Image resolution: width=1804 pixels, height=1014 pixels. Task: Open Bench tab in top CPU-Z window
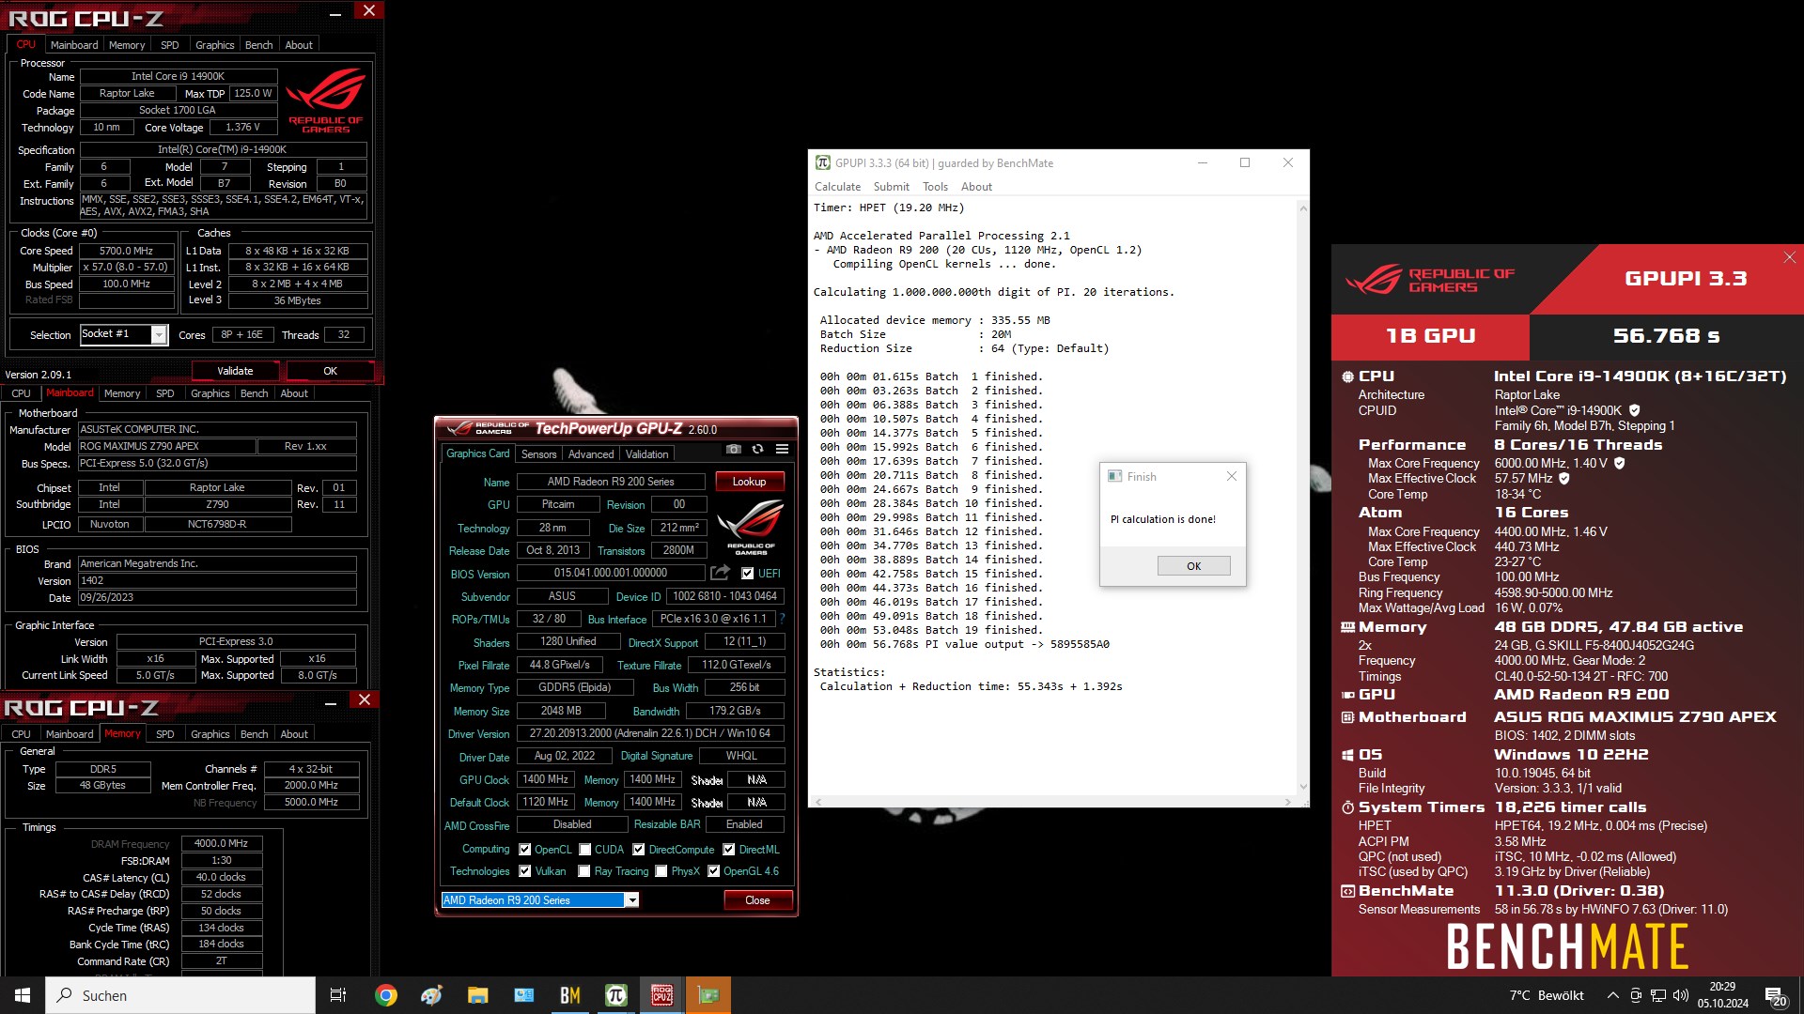(x=258, y=45)
